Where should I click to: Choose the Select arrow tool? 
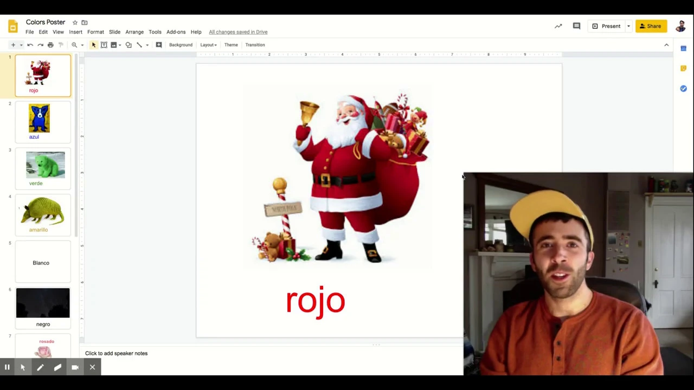click(x=93, y=45)
